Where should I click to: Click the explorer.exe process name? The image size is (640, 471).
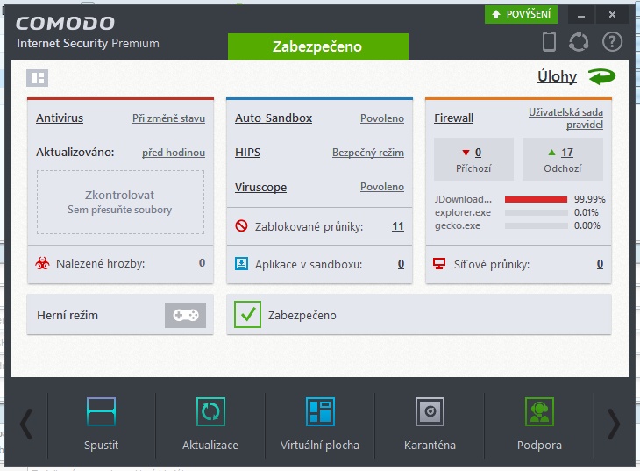coord(462,212)
